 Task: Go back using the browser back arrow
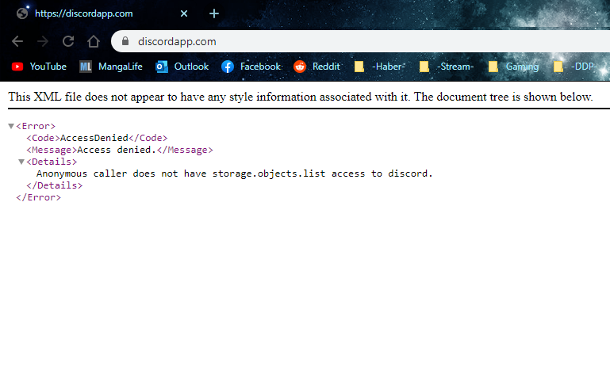pyautogui.click(x=17, y=41)
